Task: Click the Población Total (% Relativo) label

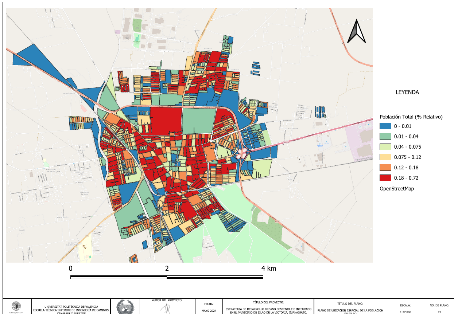Action: [411, 117]
